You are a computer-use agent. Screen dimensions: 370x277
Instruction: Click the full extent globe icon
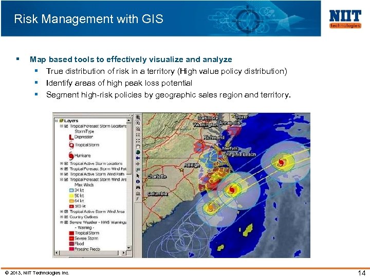point(138,152)
